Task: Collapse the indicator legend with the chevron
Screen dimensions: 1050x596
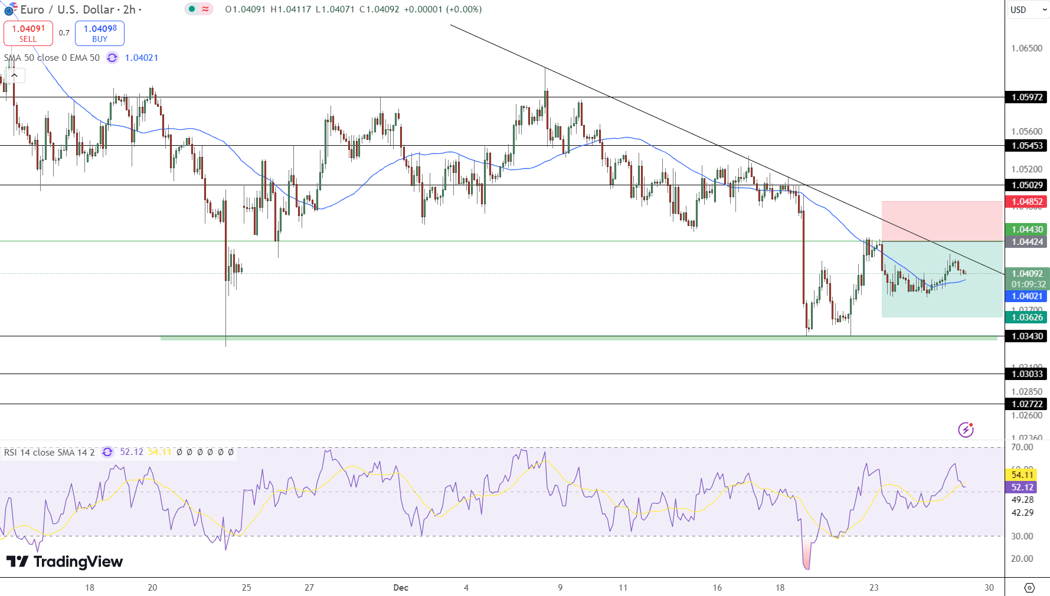Action: click(14, 76)
